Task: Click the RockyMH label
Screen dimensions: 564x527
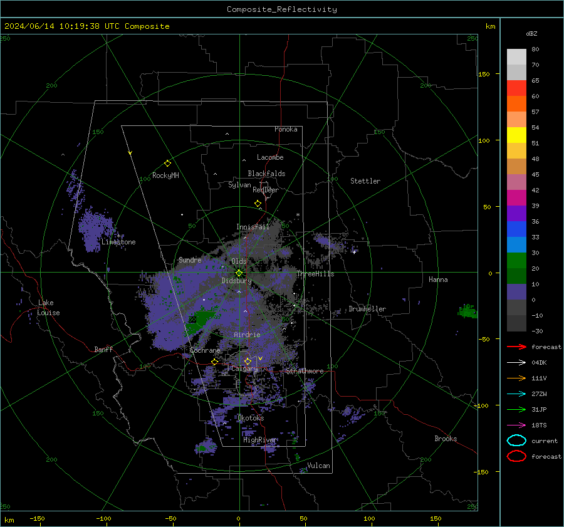Action: pos(165,175)
